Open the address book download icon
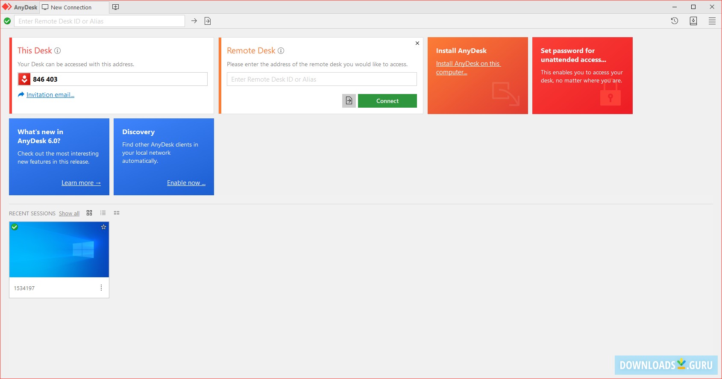This screenshot has height=379, width=722. (x=693, y=21)
